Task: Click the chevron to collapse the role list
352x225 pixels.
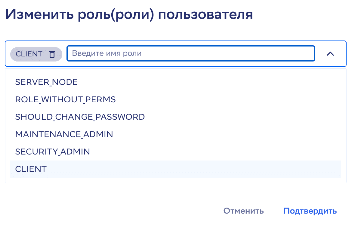Action: tap(330, 54)
